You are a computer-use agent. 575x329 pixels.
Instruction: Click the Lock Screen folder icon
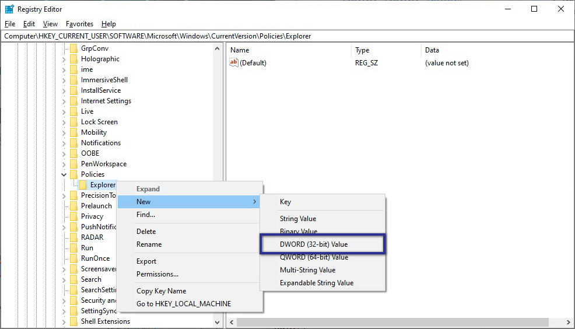pyautogui.click(x=73, y=122)
